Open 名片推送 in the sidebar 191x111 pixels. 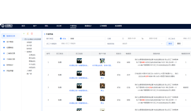click(x=10, y=42)
